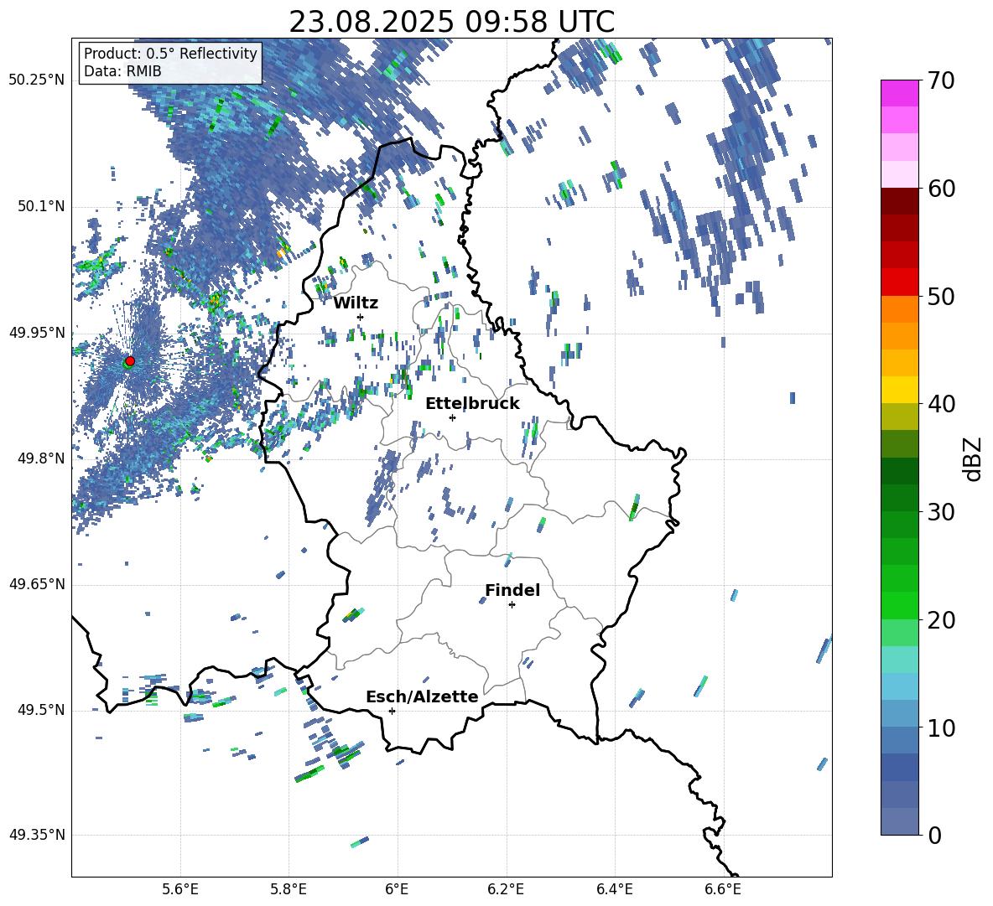
Task: Click the colorbar tick label 70
Action: pyautogui.click(x=941, y=80)
